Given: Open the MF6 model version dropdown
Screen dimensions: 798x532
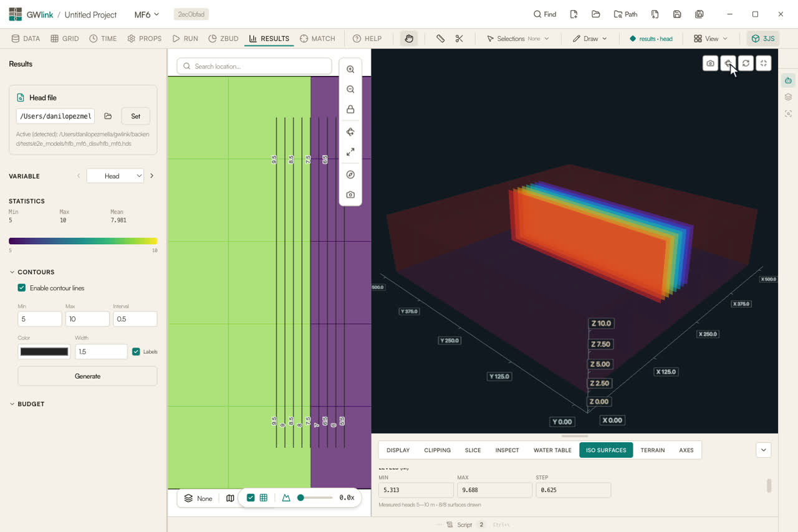Looking at the screenshot, I should [x=147, y=14].
